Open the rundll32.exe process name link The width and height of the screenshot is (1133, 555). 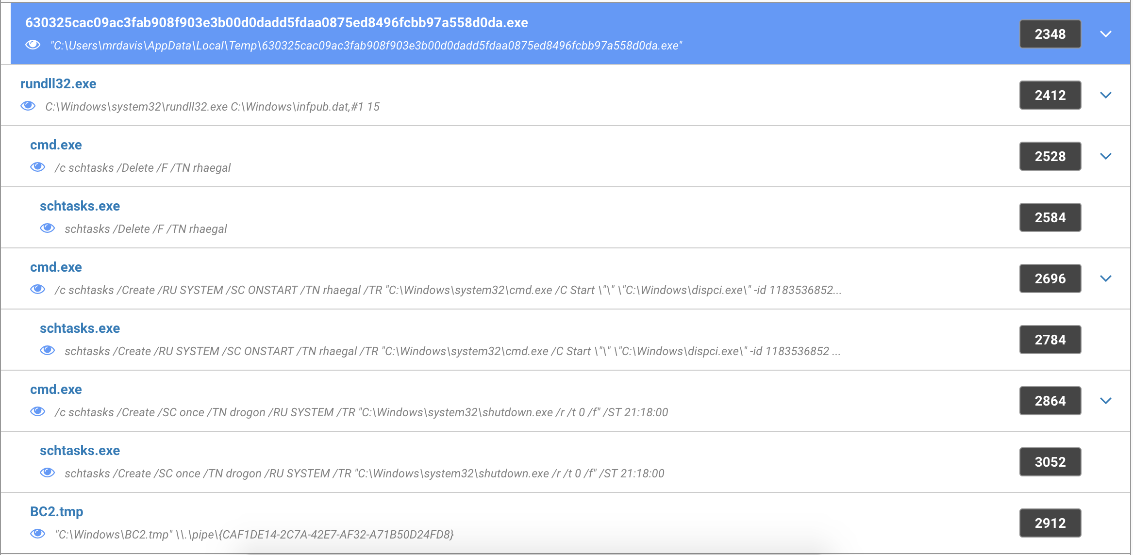(58, 83)
